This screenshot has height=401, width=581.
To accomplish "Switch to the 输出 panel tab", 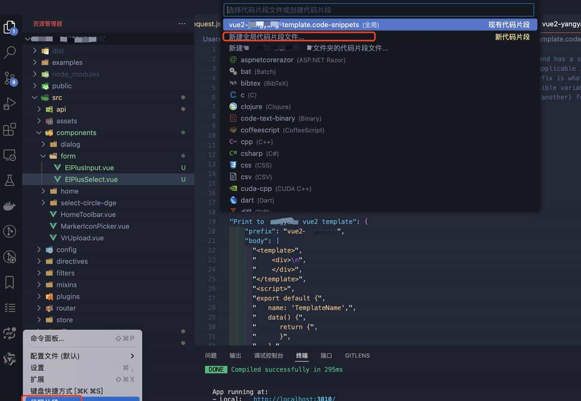I will pos(235,355).
